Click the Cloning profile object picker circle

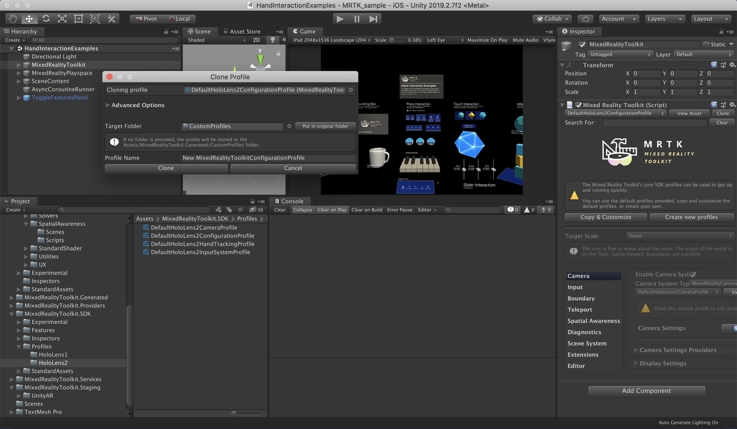click(x=351, y=90)
